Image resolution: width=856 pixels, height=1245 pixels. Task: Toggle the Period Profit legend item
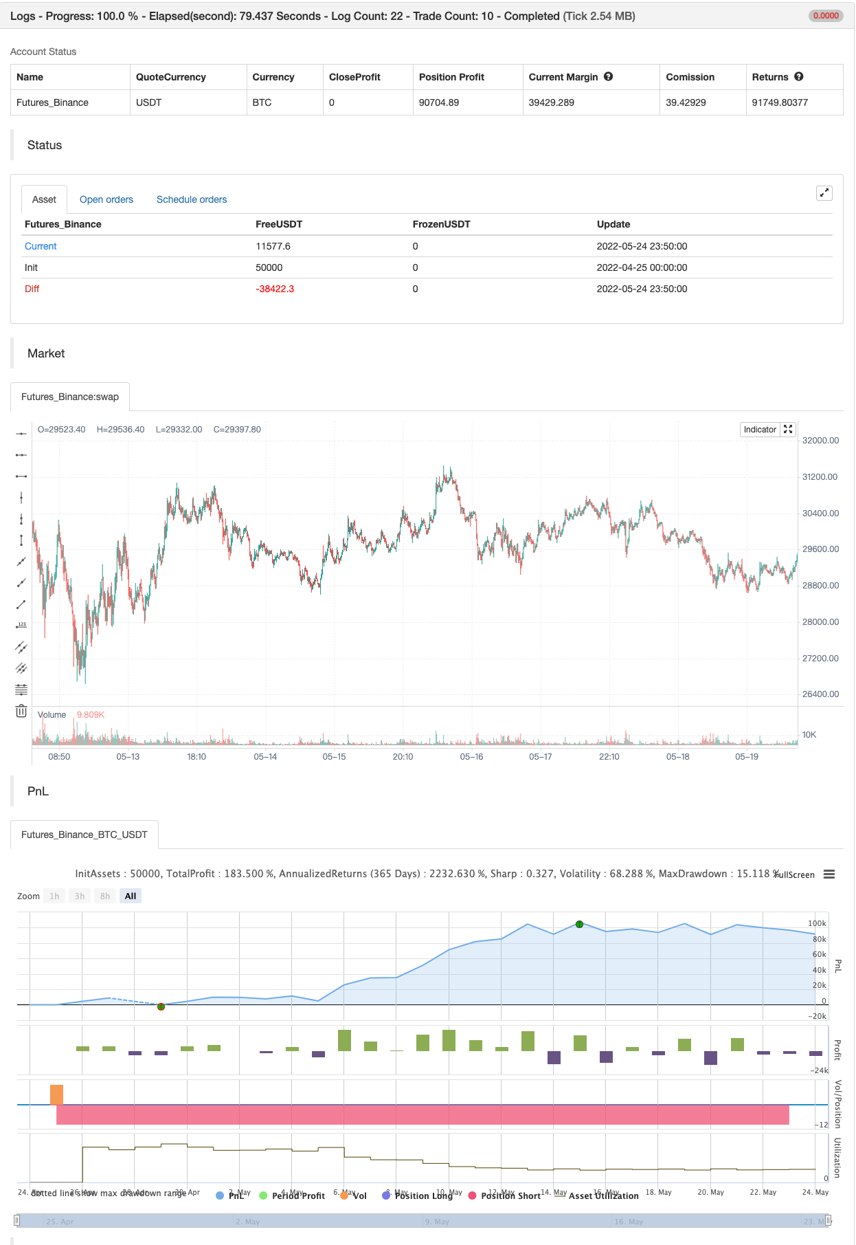pyautogui.click(x=291, y=1196)
